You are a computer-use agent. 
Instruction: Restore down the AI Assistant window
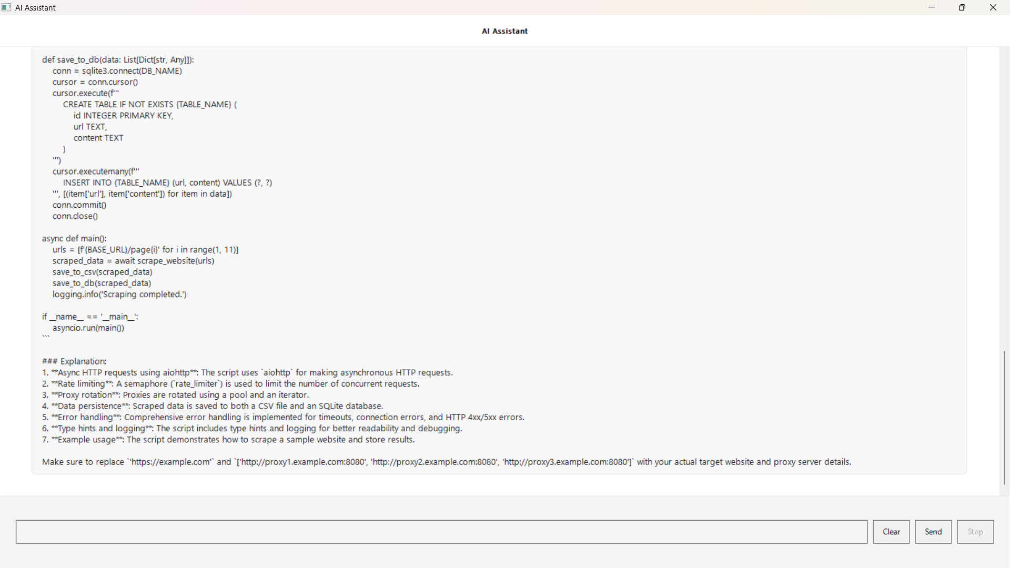[x=962, y=7]
